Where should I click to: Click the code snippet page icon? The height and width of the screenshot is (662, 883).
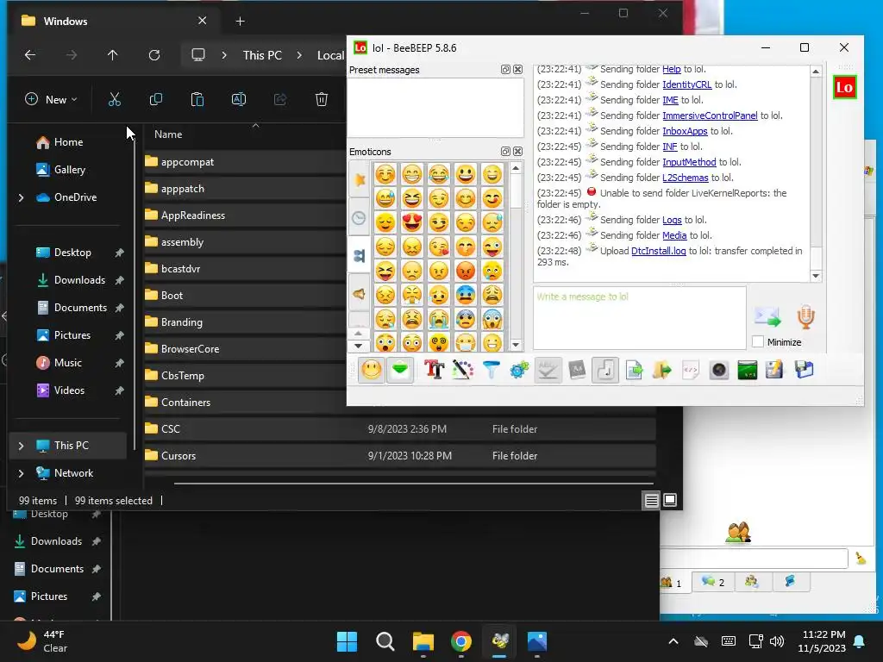691,370
